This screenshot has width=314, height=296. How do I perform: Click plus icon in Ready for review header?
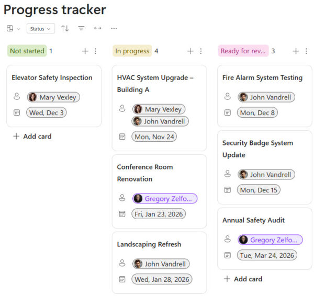coord(296,51)
